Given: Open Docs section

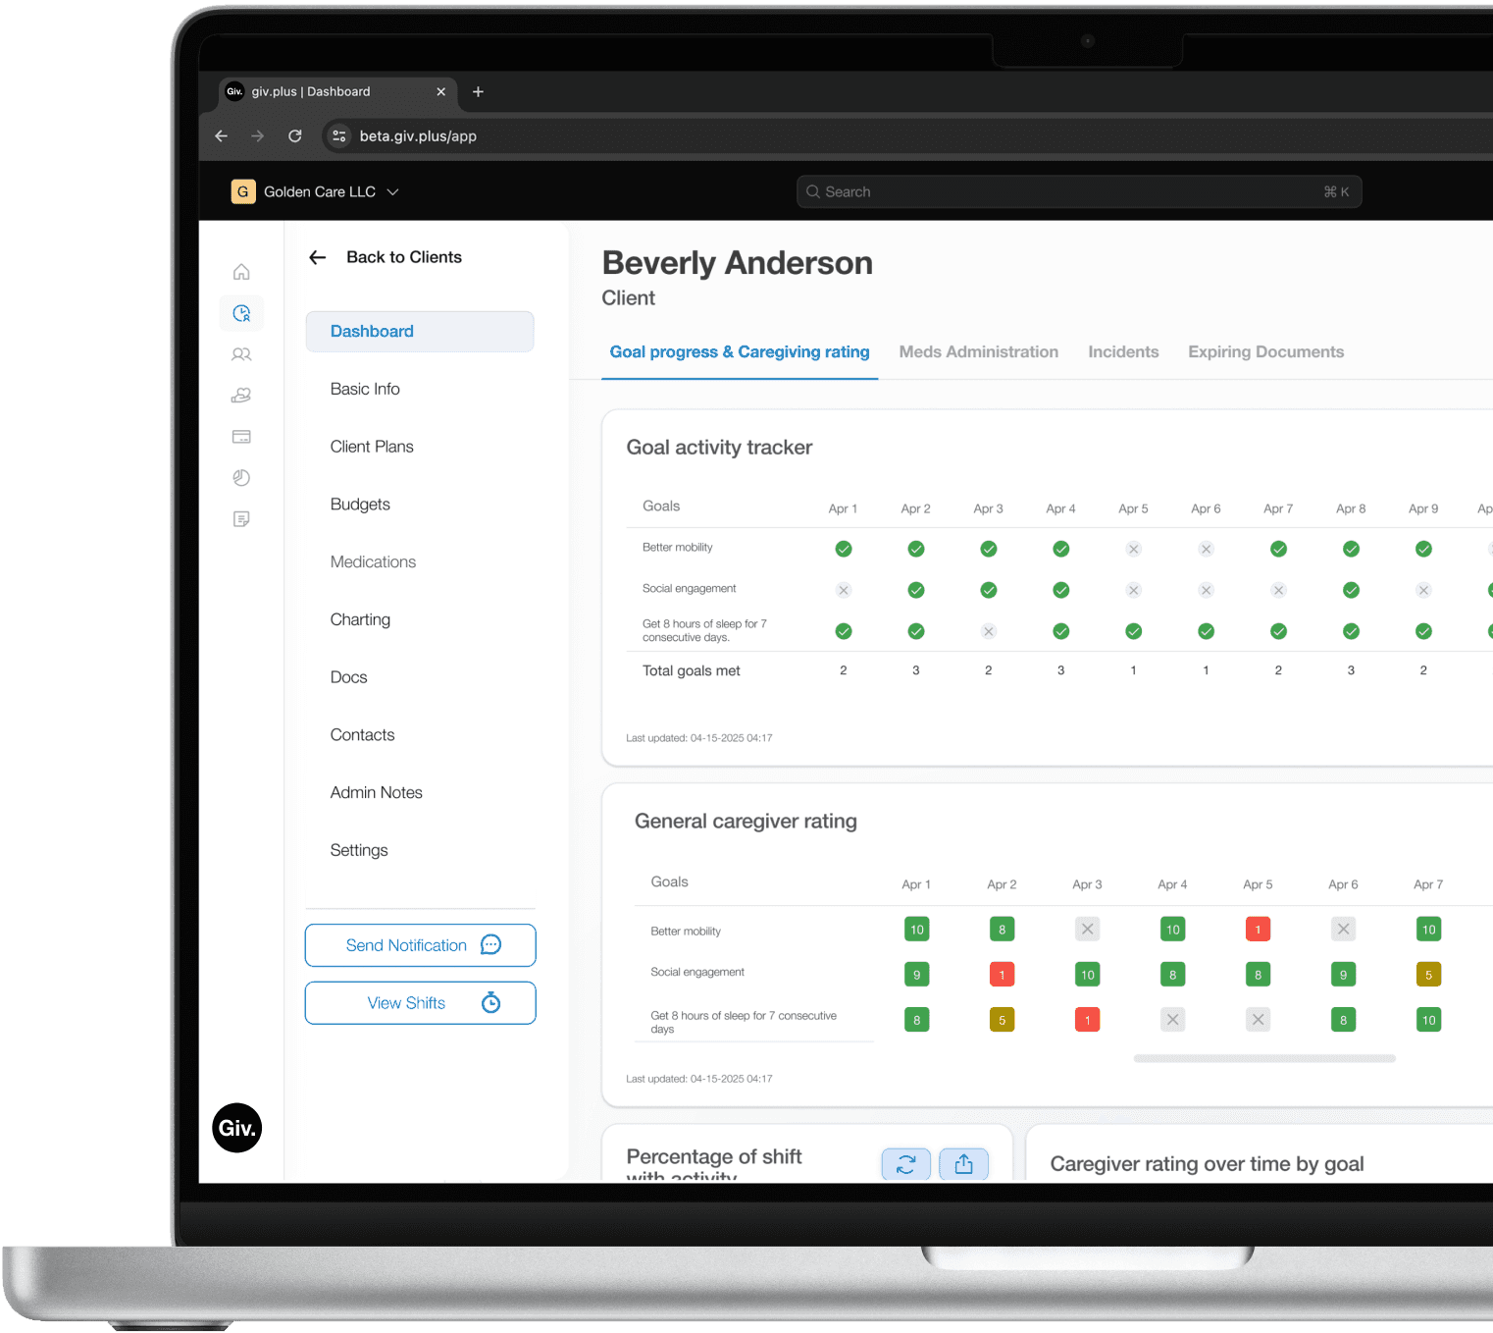Looking at the screenshot, I should pos(348,677).
